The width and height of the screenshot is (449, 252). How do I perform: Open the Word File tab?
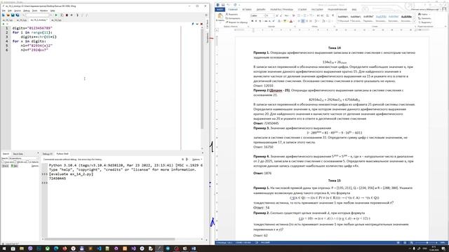(x=220, y=9)
